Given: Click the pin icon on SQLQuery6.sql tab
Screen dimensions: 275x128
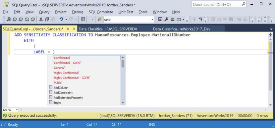Looking at the screenshot, I should (68, 29).
